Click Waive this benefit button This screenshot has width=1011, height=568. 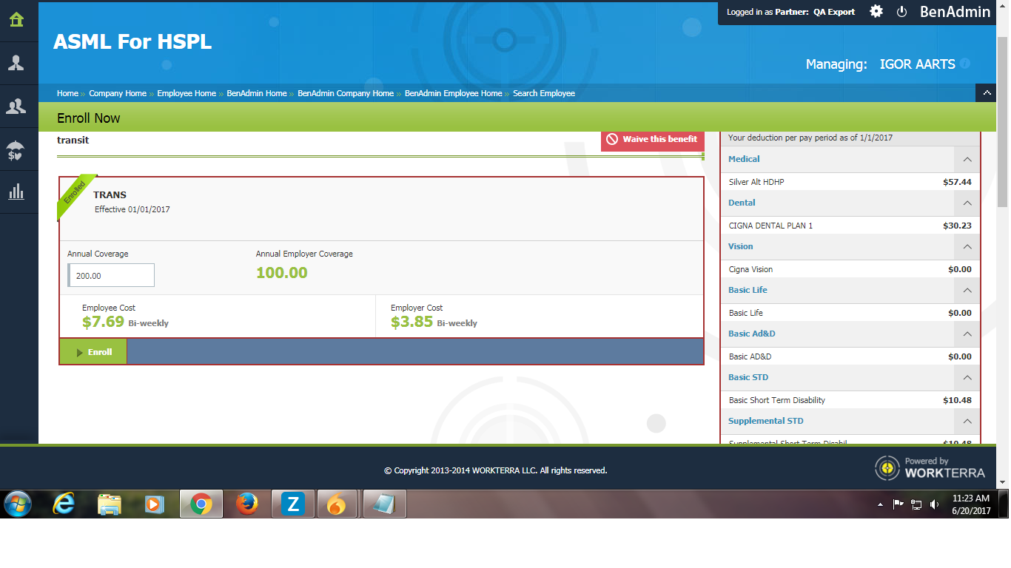pos(652,139)
